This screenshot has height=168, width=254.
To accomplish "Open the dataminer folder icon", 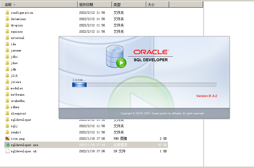I will 7,19.
